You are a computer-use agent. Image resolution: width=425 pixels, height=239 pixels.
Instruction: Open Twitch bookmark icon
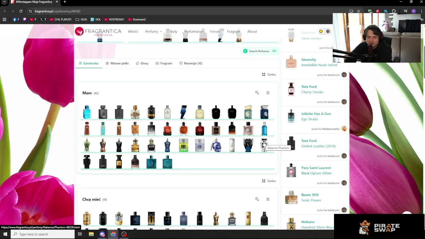tap(25, 20)
